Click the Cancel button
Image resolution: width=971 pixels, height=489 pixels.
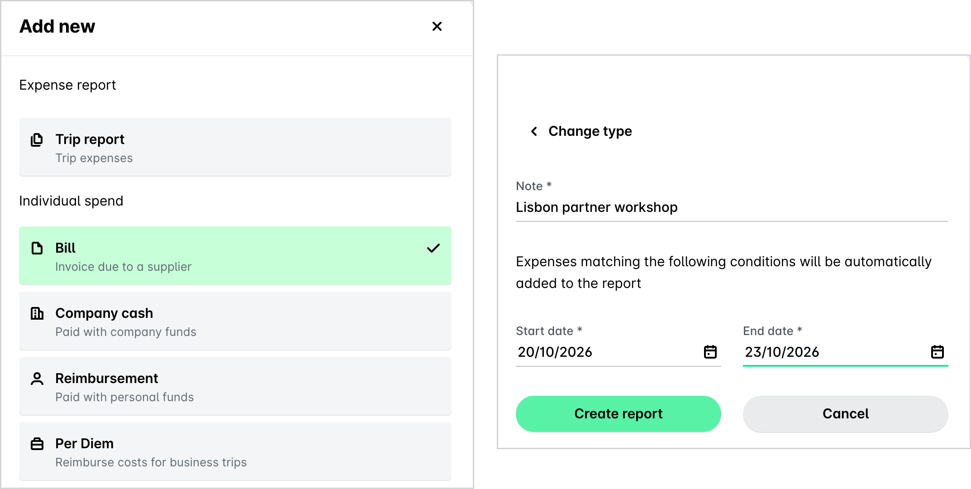pos(845,414)
